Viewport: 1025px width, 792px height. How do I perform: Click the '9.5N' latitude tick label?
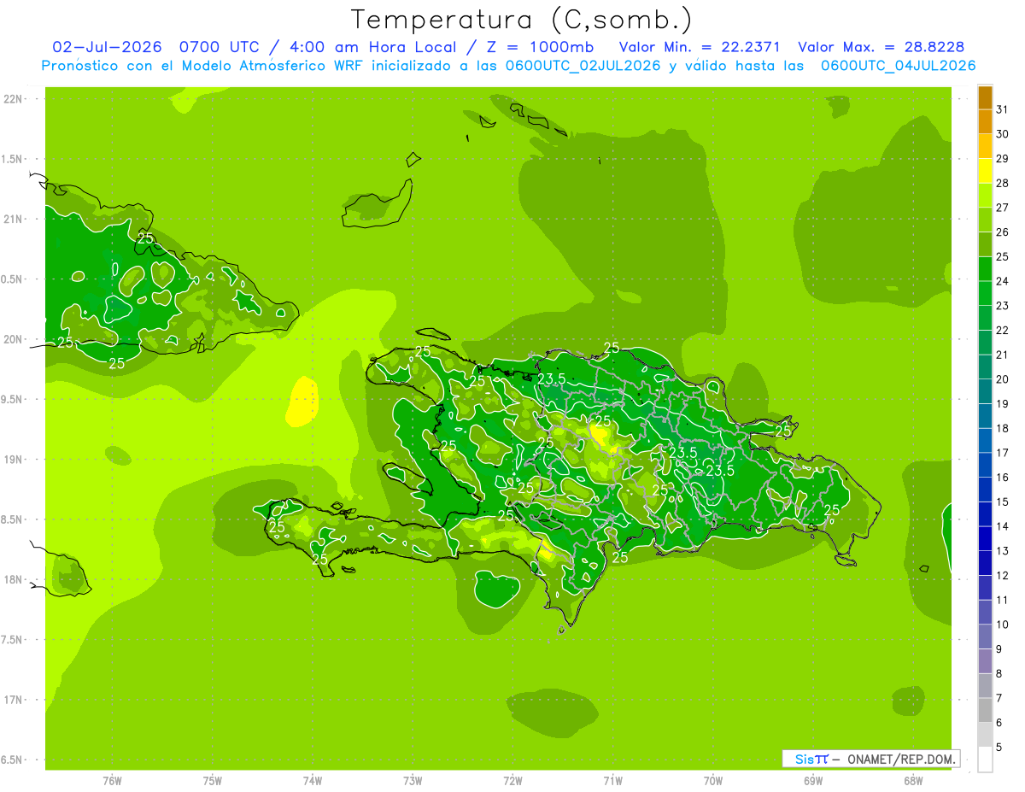13,399
